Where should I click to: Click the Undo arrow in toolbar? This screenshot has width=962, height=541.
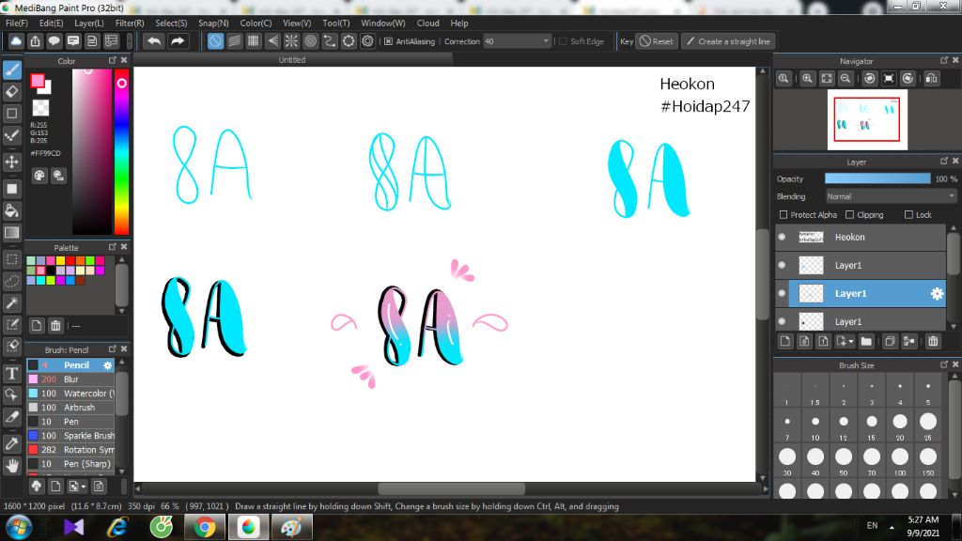click(154, 41)
